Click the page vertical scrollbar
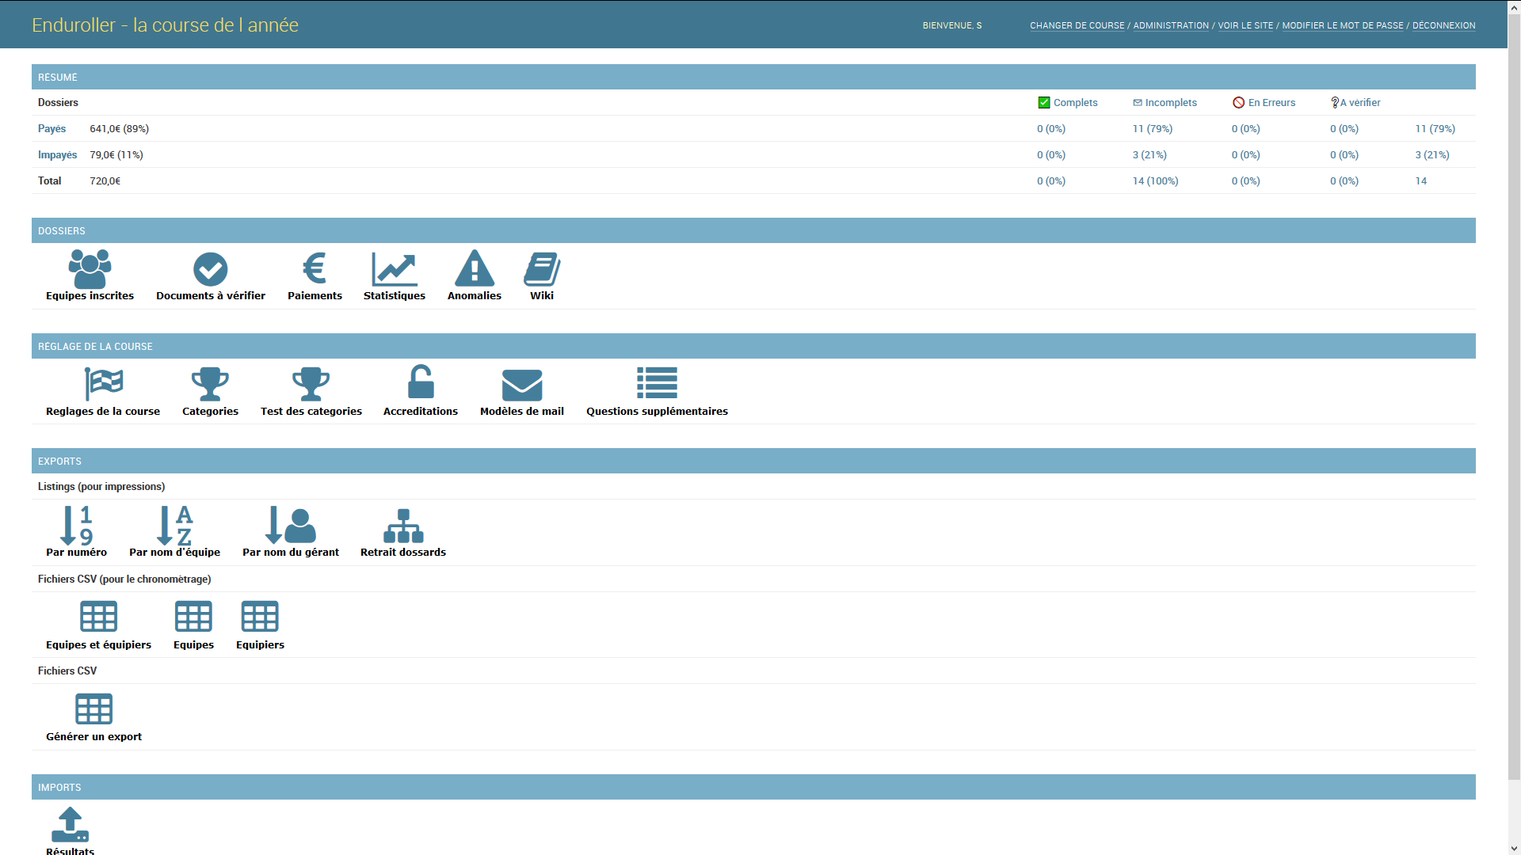Viewport: 1521px width, 855px height. coord(1514,396)
